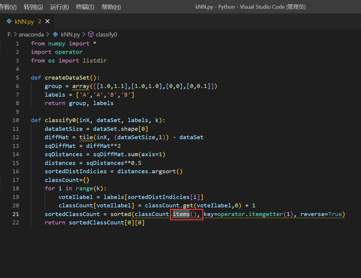Screen dimensions: 361x278
Task: Click voteIlabel variable on line 19
Action: (x=76, y=197)
